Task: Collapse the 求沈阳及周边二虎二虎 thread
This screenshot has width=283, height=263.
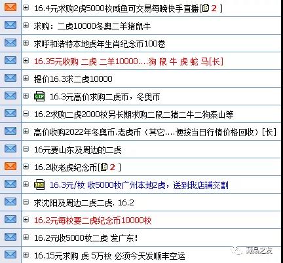Action: click(26, 202)
